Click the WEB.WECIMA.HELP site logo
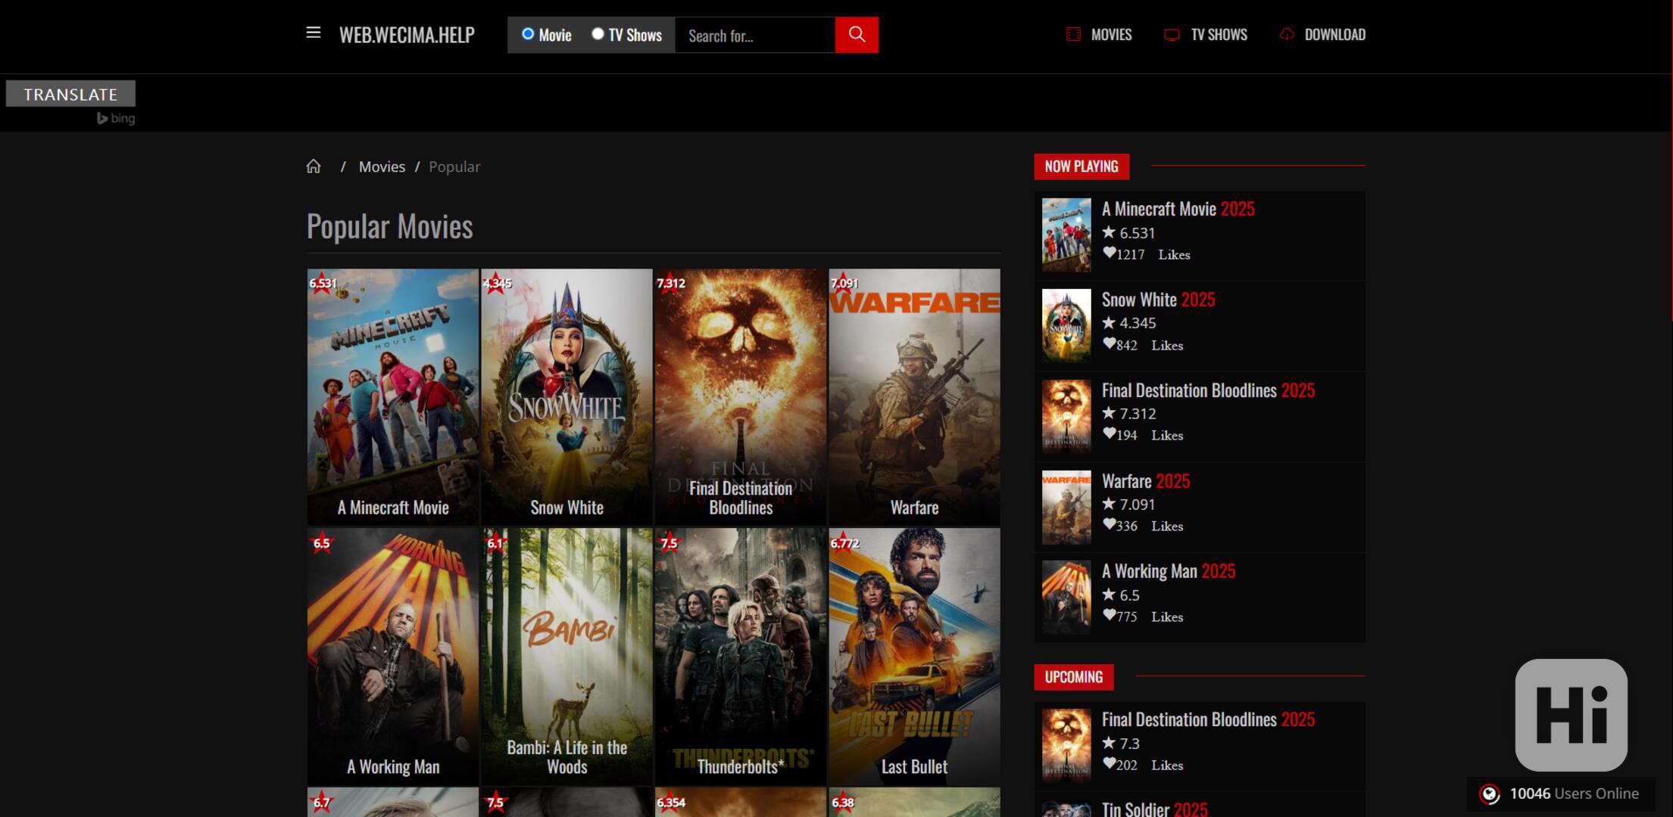This screenshot has height=817, width=1673. click(407, 35)
